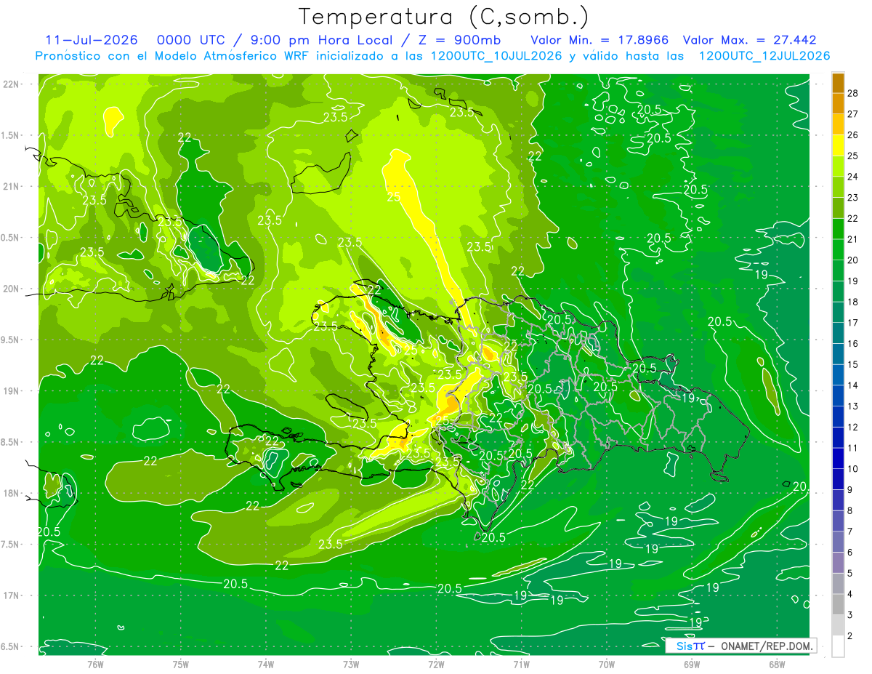
Task: Click the "20N" latitude axis label
Action: click(11, 289)
